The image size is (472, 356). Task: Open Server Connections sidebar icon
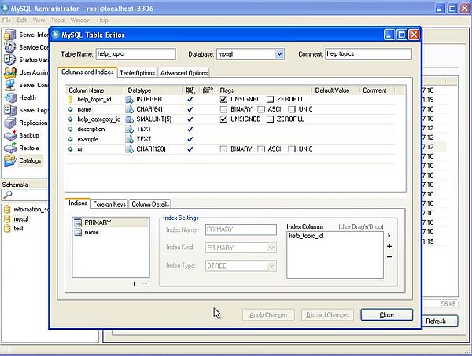pyautogui.click(x=9, y=85)
